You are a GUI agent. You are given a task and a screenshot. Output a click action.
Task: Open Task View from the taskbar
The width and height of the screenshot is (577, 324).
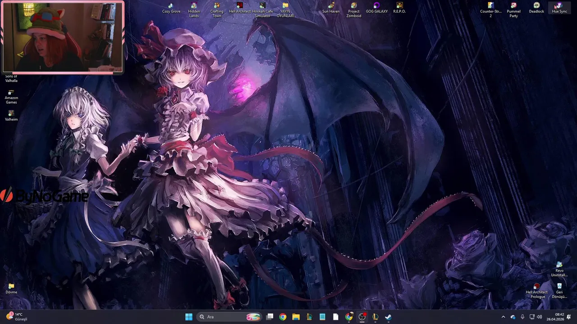click(x=270, y=317)
